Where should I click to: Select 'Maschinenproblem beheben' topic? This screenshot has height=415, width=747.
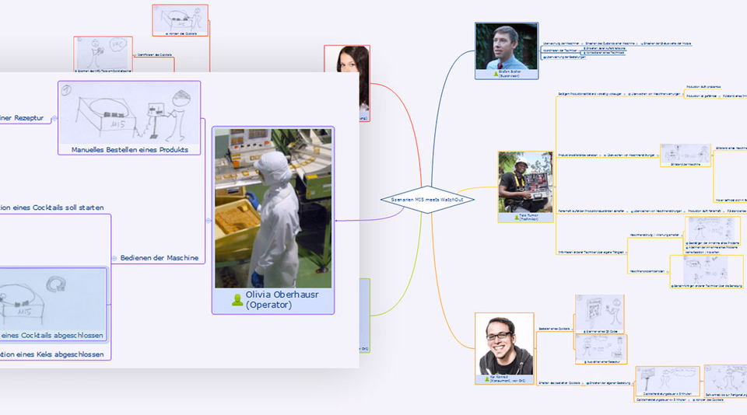(x=647, y=272)
